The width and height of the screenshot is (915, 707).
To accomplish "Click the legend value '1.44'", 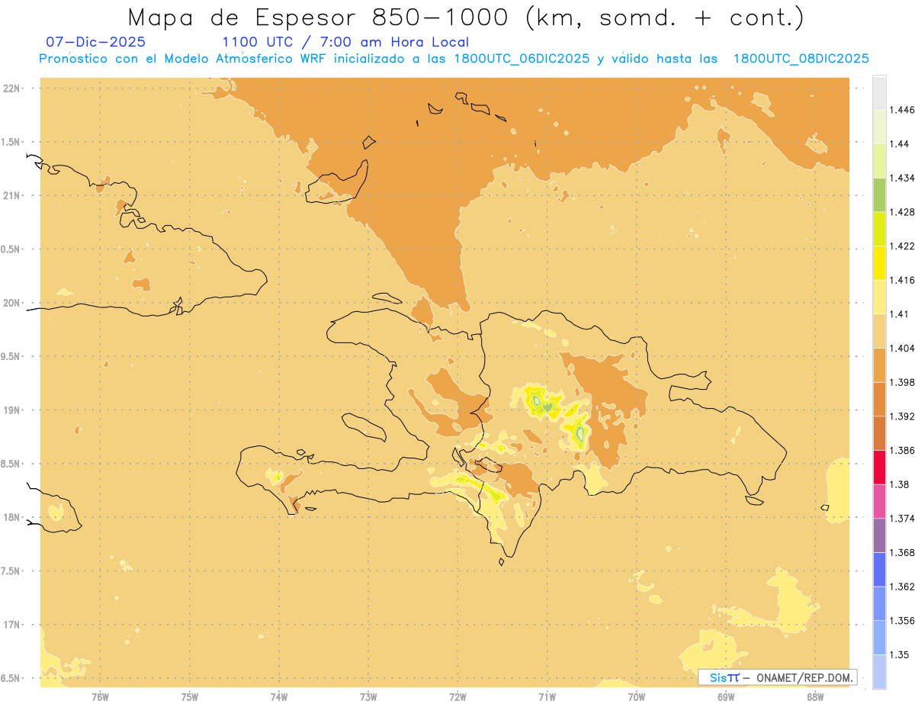I will click(900, 144).
